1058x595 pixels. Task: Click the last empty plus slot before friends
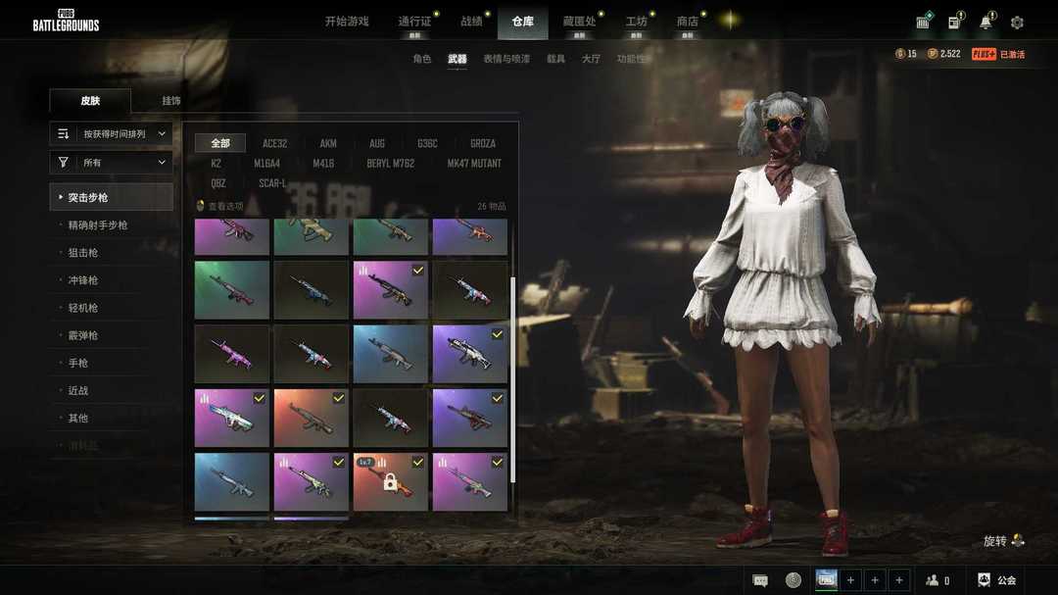tap(898, 579)
